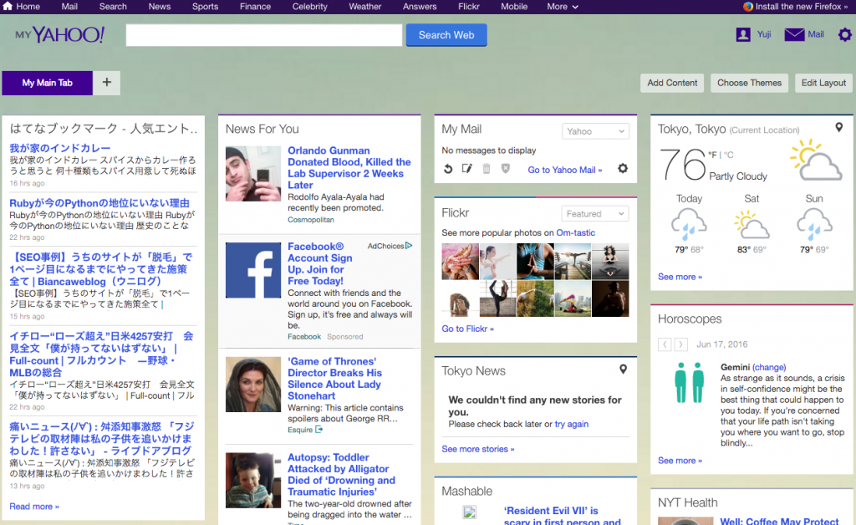
Task: Click the Search Web button
Action: point(446,34)
